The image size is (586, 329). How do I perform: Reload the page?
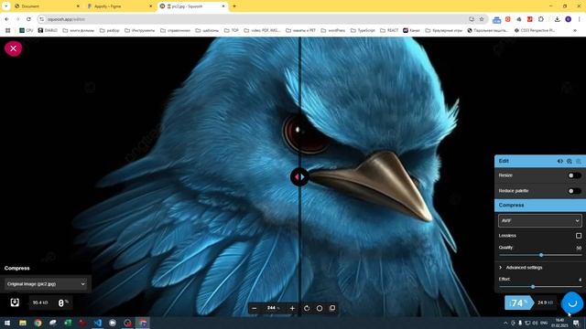pyautogui.click(x=28, y=19)
